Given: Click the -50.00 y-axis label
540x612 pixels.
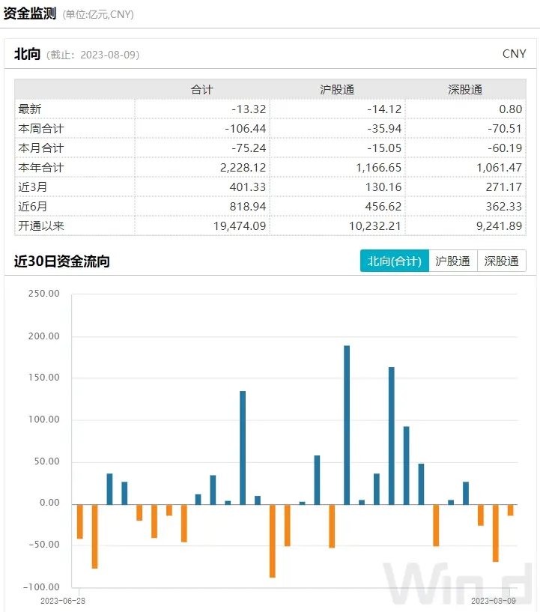Looking at the screenshot, I should click(44, 545).
